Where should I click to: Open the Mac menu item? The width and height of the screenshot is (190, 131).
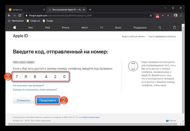point(31,28)
